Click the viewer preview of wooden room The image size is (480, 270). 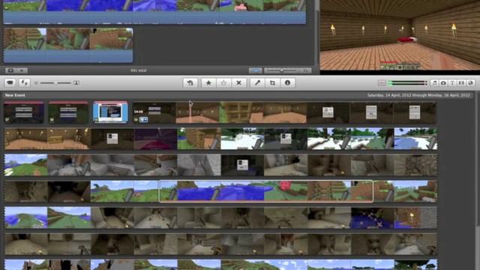click(x=400, y=35)
